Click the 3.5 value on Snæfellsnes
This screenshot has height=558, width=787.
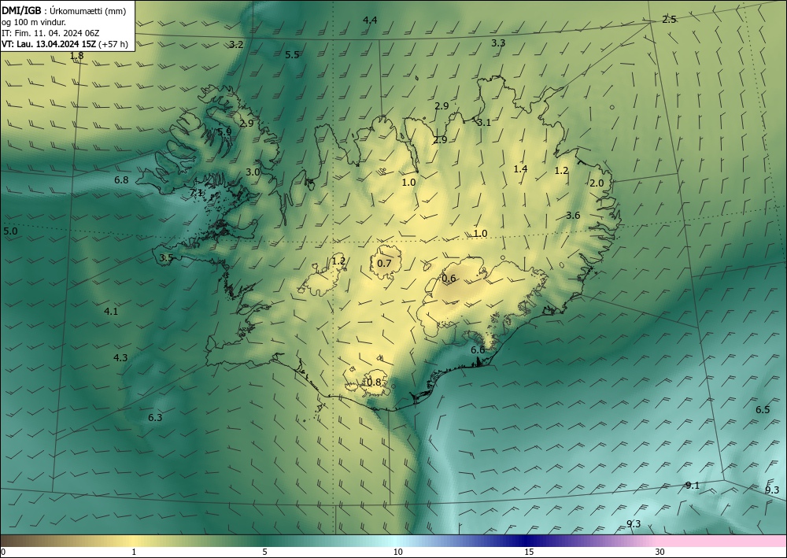click(166, 258)
